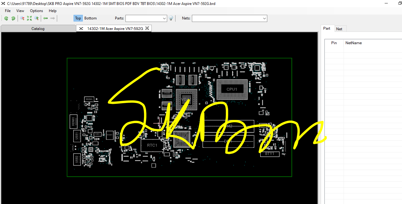
Task: Switch to the Part tab in side panel
Action: coord(327,28)
